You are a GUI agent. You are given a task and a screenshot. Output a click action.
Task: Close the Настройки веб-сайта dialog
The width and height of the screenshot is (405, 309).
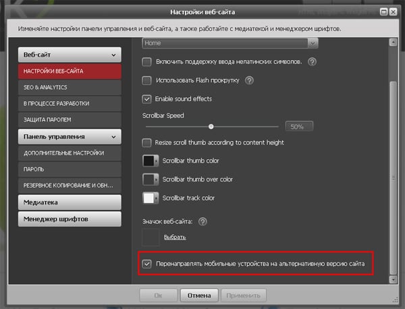[x=393, y=10]
